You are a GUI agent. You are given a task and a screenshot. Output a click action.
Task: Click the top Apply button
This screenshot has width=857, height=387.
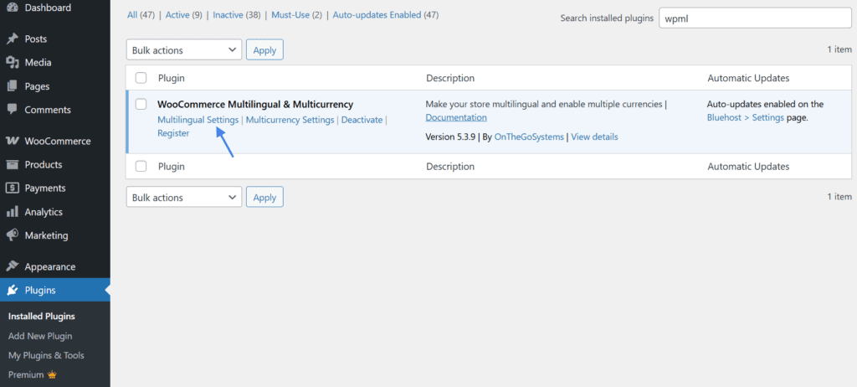[x=264, y=49]
